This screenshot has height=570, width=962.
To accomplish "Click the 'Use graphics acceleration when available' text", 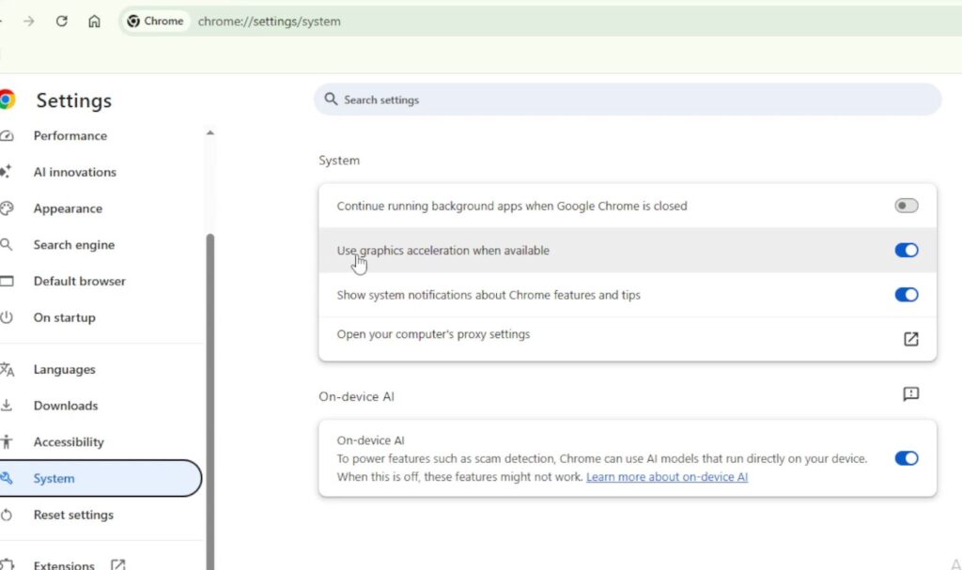I will 443,251.
